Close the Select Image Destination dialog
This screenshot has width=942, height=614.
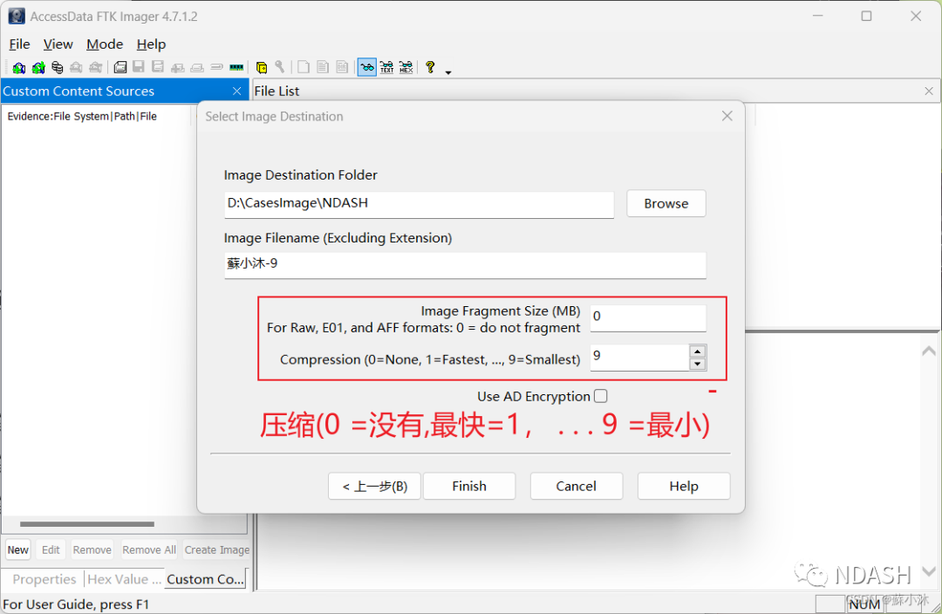[727, 116]
